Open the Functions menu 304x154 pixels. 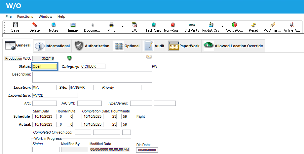click(x=25, y=16)
